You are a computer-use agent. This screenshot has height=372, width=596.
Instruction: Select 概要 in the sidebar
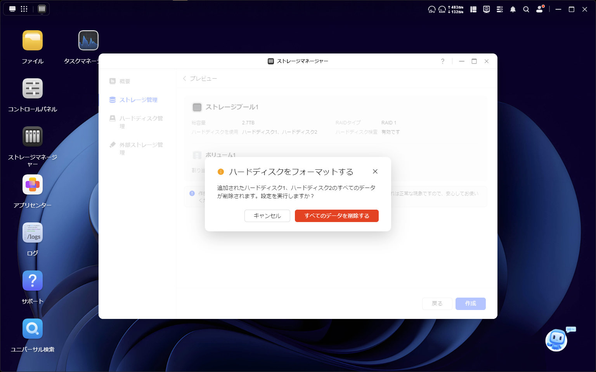click(125, 81)
